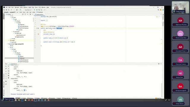Collapse the lower entity package folder
The image size is (190, 107).
pos(15,55)
